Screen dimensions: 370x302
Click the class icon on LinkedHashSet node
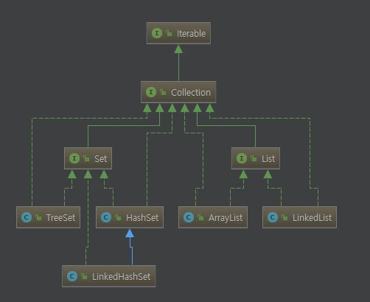[72, 276]
